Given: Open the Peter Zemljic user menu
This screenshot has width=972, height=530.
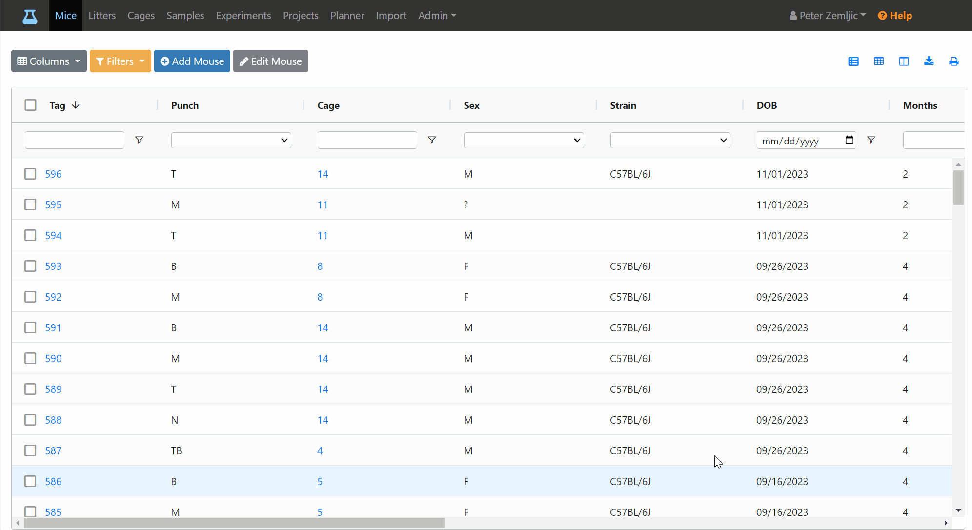Looking at the screenshot, I should coord(828,16).
